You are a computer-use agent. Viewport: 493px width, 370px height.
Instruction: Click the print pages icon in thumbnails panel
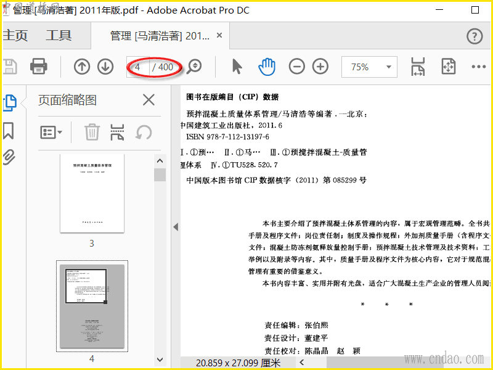(x=117, y=132)
